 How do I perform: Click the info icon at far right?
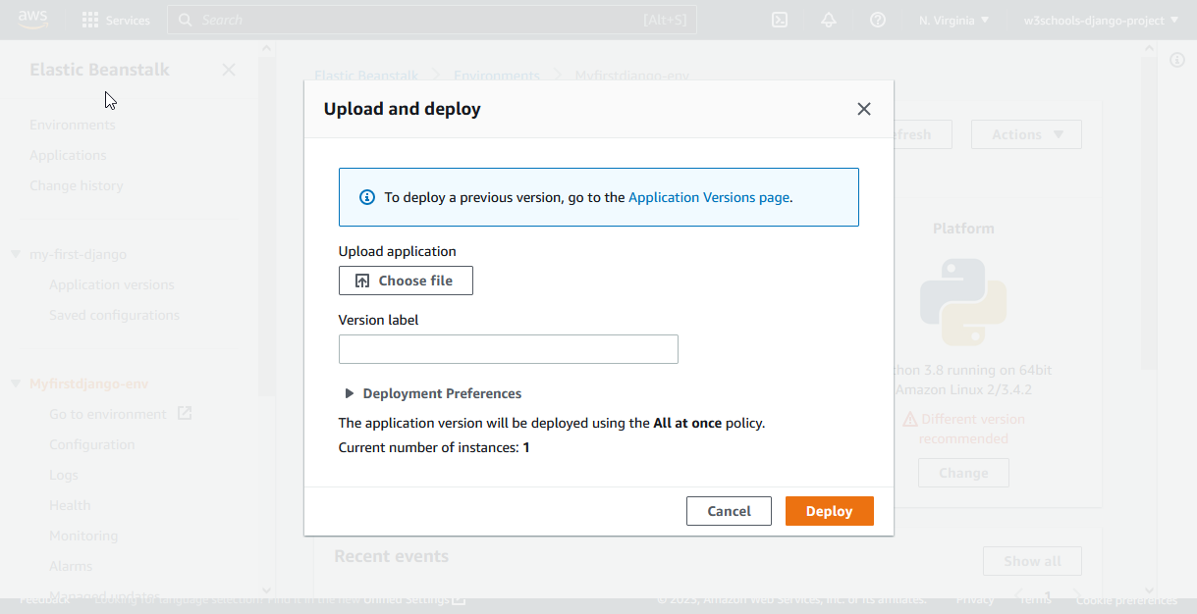click(1177, 61)
